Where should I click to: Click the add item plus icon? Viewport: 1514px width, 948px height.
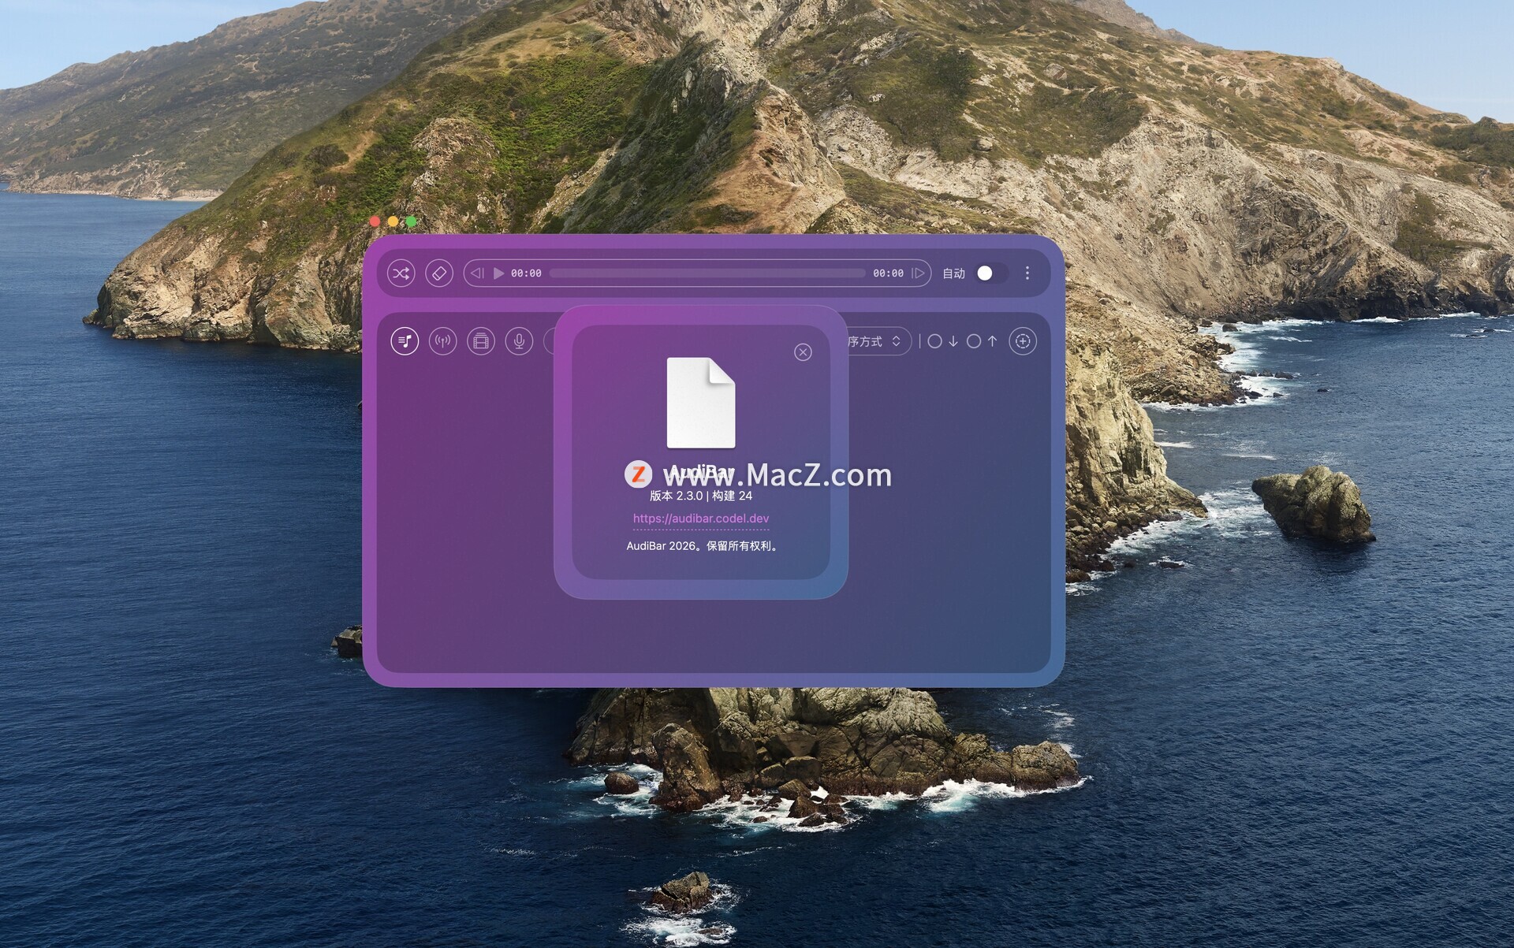tap(1023, 341)
